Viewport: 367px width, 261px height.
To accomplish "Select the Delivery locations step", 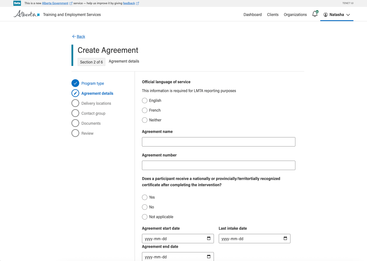I will pos(96,103).
